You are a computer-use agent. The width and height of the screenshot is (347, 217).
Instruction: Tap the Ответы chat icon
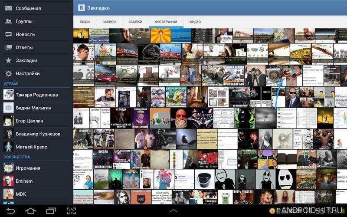[8, 47]
